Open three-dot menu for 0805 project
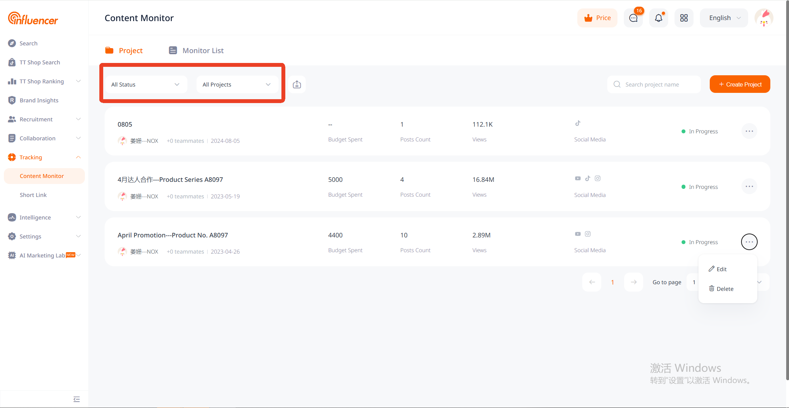789x408 pixels. tap(749, 131)
